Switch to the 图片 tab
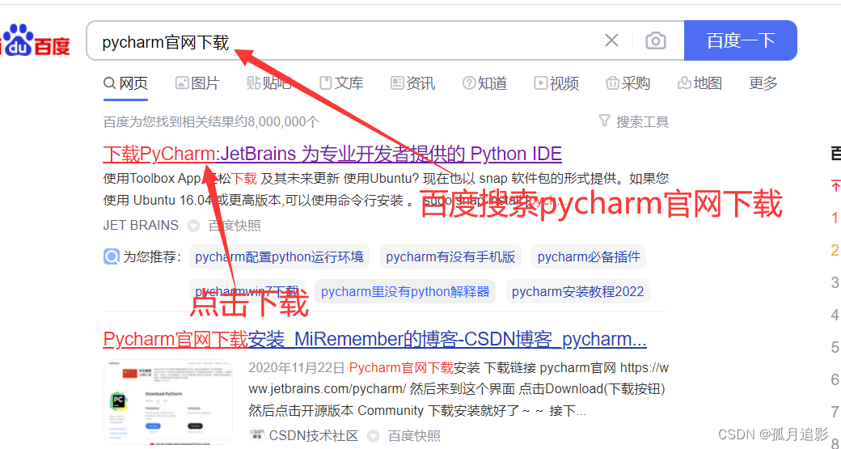The width and height of the screenshot is (841, 449). [x=197, y=83]
